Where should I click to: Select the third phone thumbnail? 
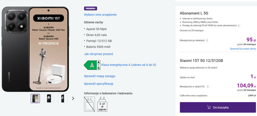coord(62,98)
